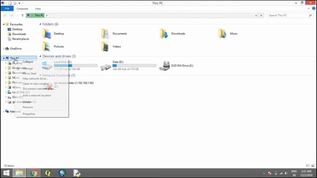Expand the Network tree node arrow

(3, 111)
